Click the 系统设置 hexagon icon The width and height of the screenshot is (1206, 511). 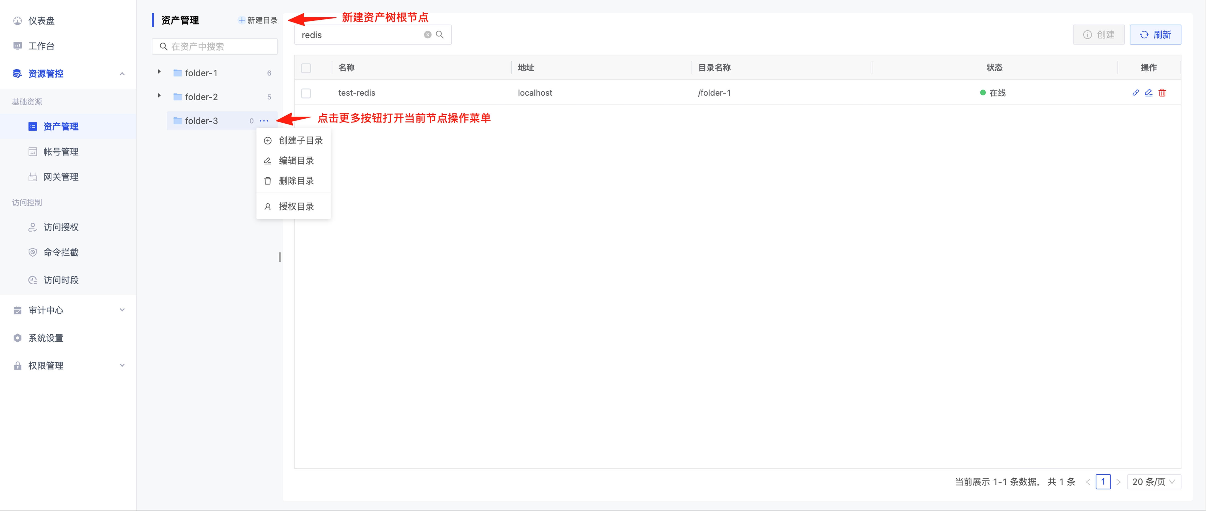(17, 338)
